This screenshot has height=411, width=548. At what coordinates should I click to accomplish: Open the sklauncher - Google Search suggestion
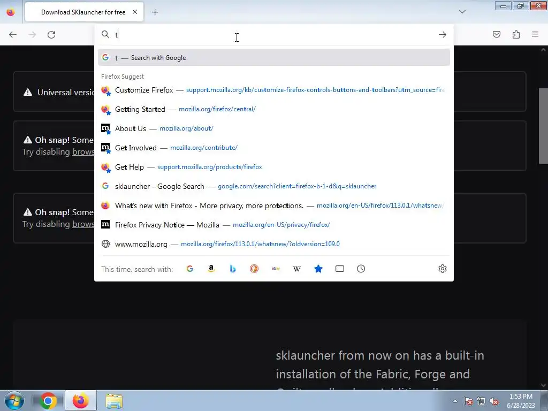(274, 186)
